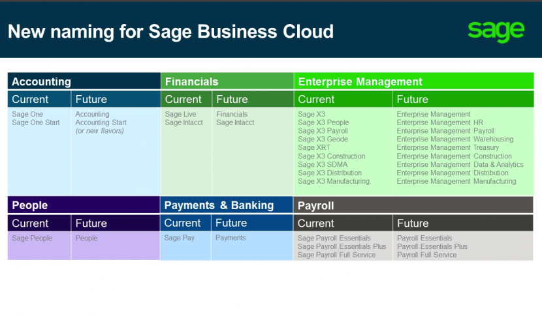Click the 'Sage X3 Distribution' entry
The width and height of the screenshot is (542, 316).
coord(330,173)
